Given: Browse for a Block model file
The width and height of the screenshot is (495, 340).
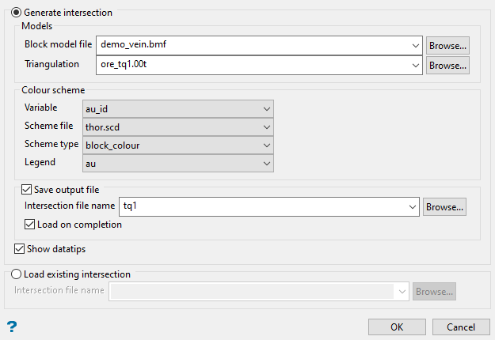Looking at the screenshot, I should 448,45.
